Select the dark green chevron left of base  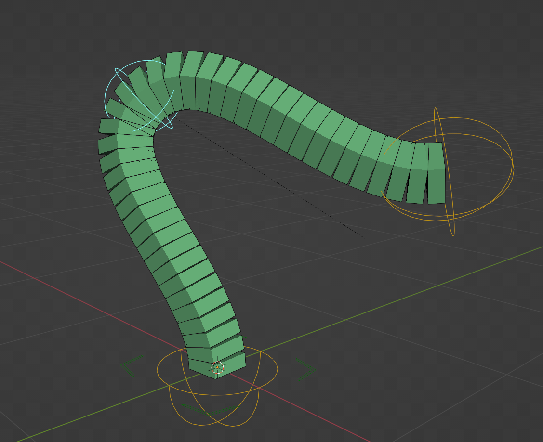[132, 366]
